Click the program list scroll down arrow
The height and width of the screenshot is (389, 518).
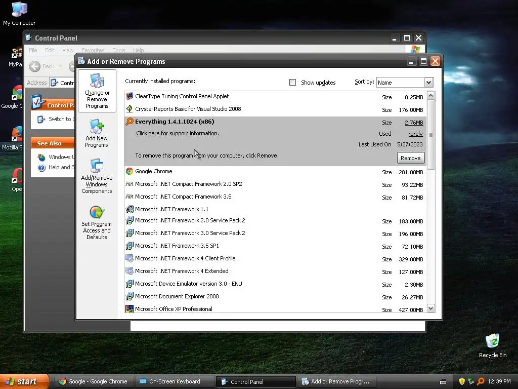pyautogui.click(x=431, y=308)
